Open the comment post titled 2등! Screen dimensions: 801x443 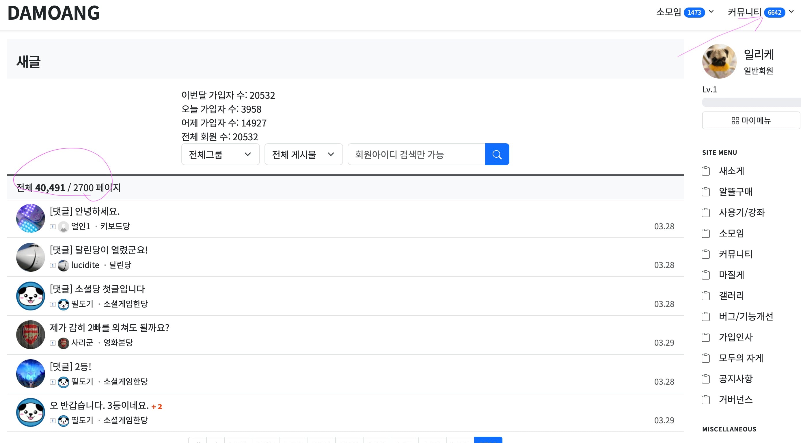(x=70, y=366)
